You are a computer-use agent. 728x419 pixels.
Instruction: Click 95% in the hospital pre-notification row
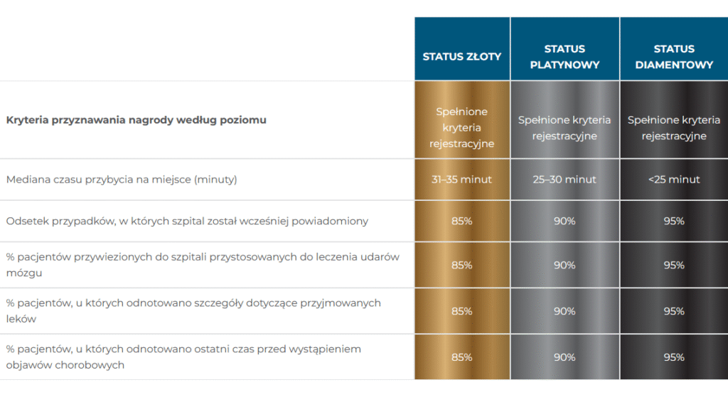pos(673,221)
